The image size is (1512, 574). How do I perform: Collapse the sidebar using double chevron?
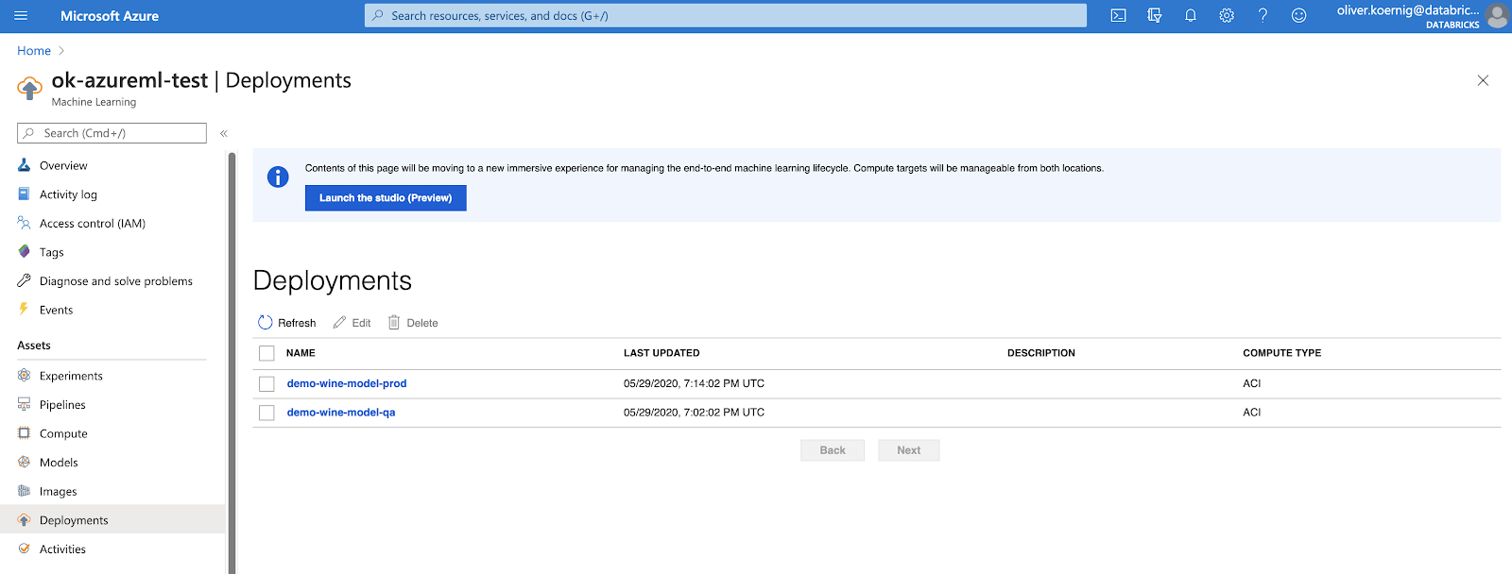(224, 134)
